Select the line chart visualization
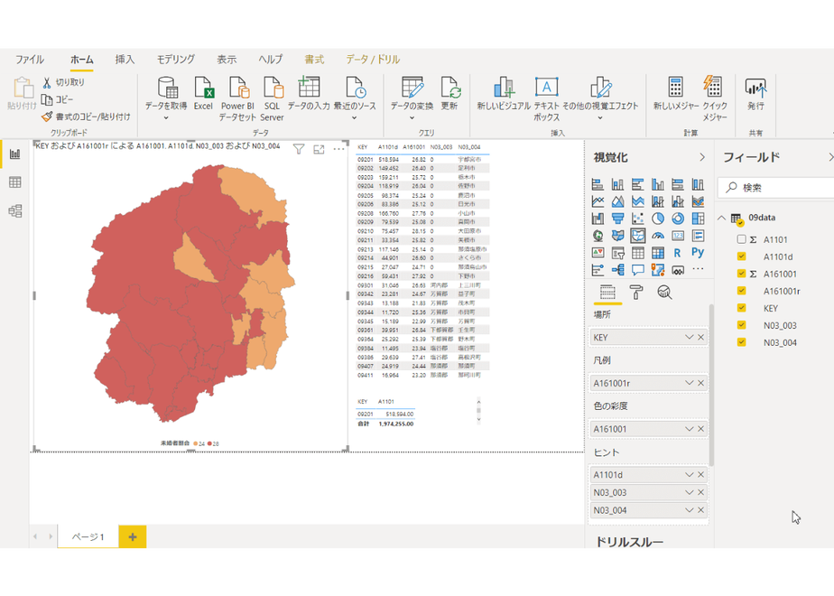 click(x=598, y=201)
